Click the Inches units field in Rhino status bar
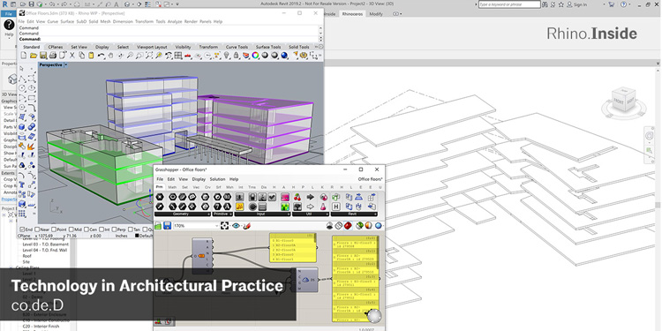Image resolution: width=662 pixels, height=331 pixels. pos(121,236)
